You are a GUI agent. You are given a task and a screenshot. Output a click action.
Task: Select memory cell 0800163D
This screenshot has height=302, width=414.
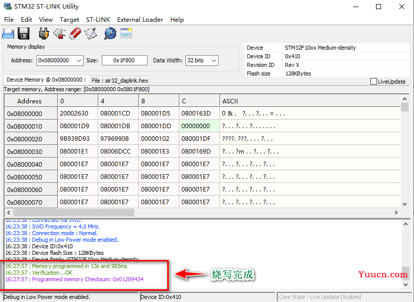[x=199, y=114]
